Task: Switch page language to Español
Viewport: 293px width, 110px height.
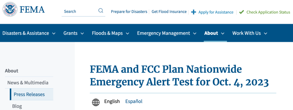Action: click(x=134, y=101)
